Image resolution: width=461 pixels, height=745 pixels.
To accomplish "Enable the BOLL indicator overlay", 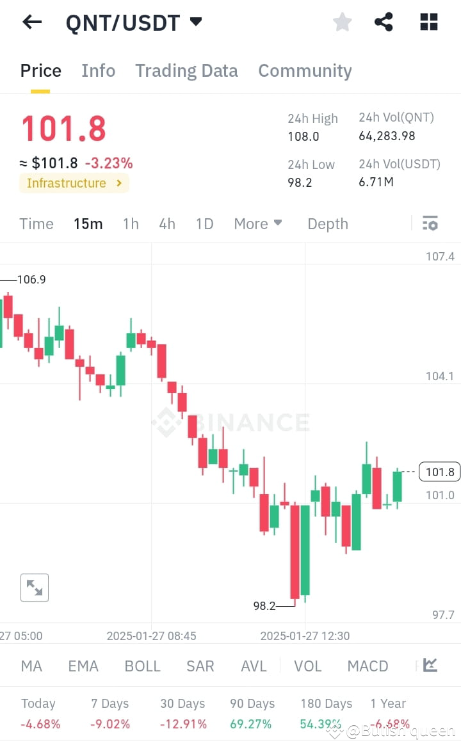I will click(x=142, y=666).
